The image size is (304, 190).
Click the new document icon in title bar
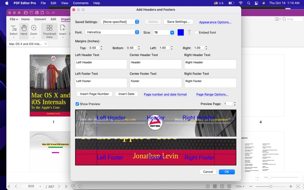click(42, 13)
